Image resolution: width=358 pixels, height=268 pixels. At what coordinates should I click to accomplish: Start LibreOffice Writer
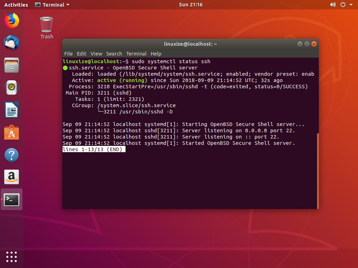[12, 110]
